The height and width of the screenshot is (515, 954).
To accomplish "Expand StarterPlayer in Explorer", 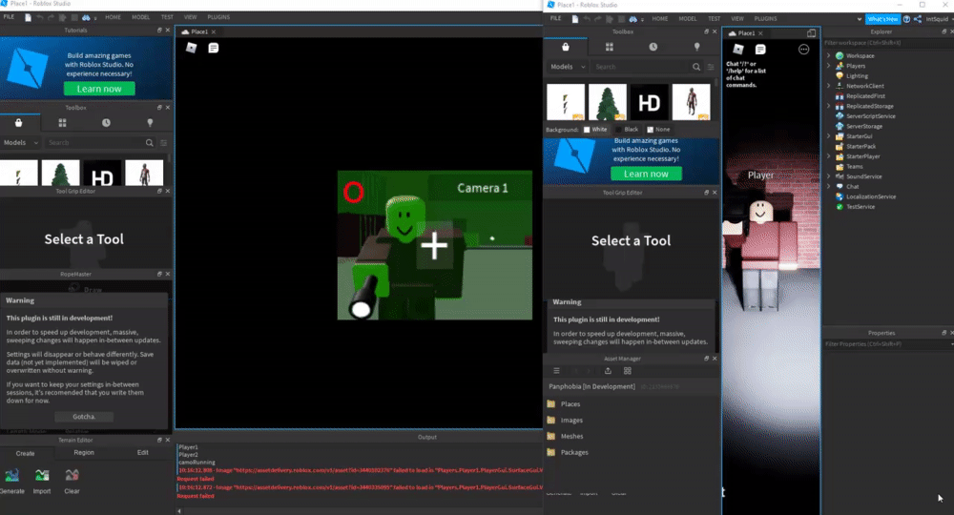I will coord(828,156).
